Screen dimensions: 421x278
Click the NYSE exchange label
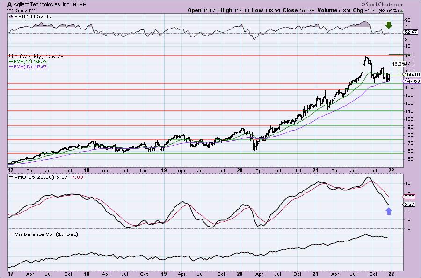pyautogui.click(x=79, y=5)
